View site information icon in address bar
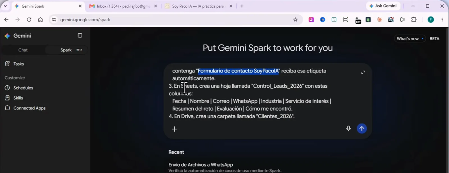 pos(54,20)
